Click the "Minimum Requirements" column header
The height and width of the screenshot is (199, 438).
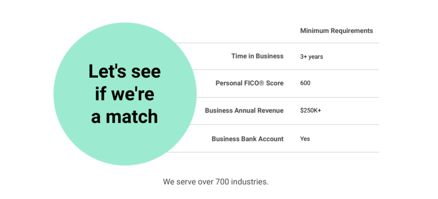pos(336,31)
